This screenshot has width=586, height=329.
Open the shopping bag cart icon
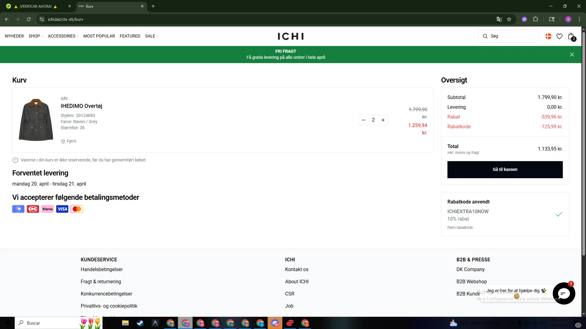[x=571, y=37]
